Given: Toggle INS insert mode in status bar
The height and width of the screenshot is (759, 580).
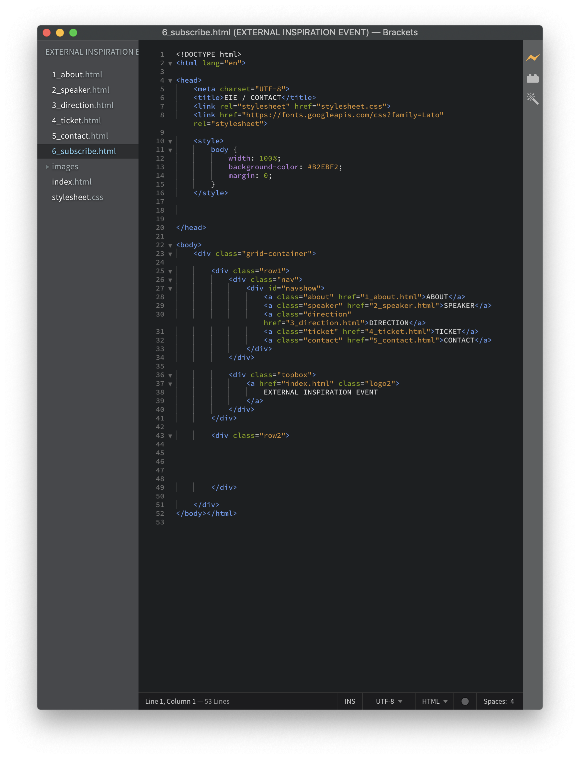Looking at the screenshot, I should click(x=349, y=701).
